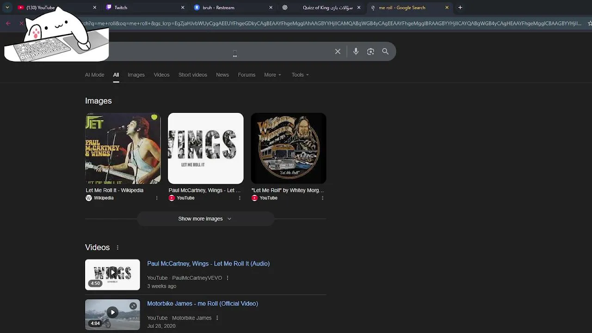Open Paul McCartney, Wings - Let Me Roll It (Audio)
Image resolution: width=592 pixels, height=333 pixels.
(208, 264)
